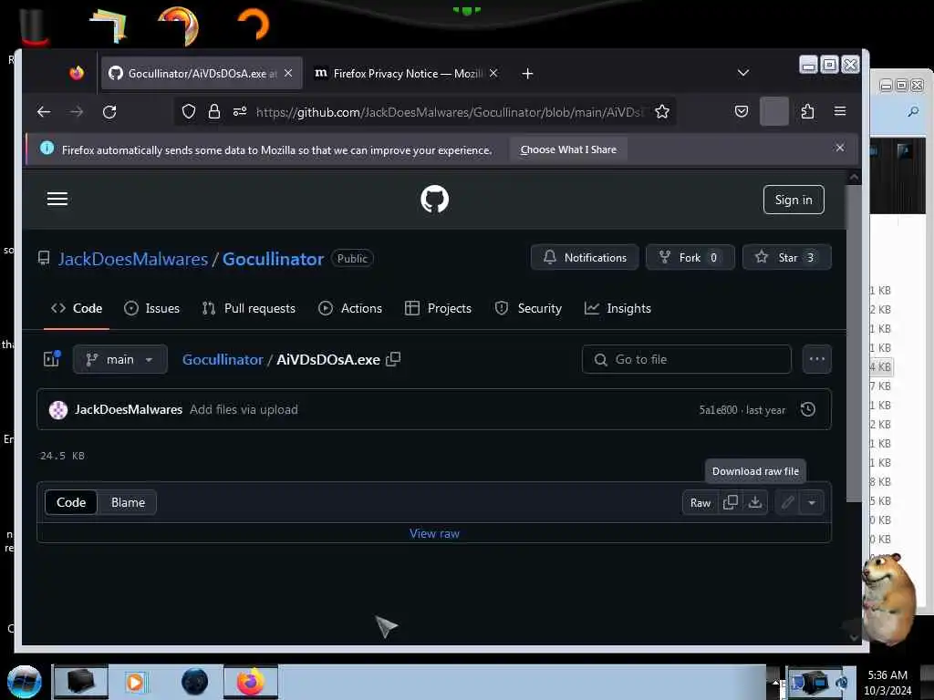Screen dimensions: 934x700
Task: Go to GitHub home via Octocat logo
Action: click(x=434, y=199)
